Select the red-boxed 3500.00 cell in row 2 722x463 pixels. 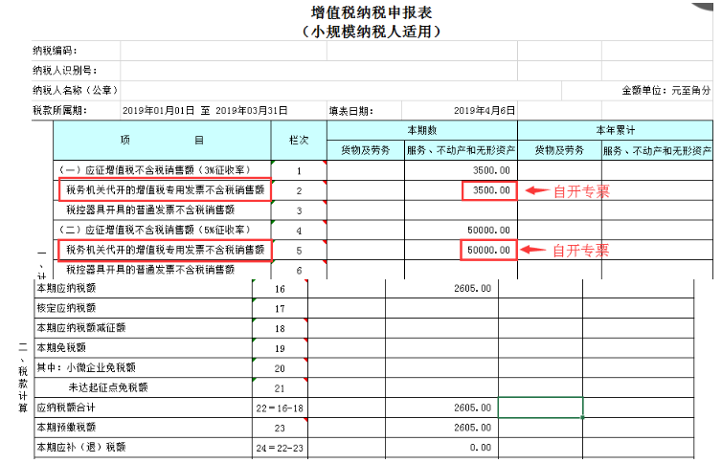coord(489,191)
